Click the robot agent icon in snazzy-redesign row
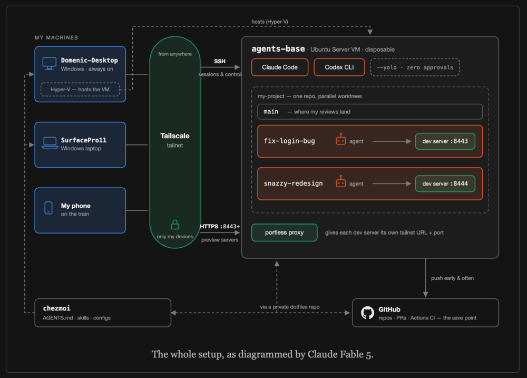Image resolution: width=527 pixels, height=378 pixels. tap(340, 181)
